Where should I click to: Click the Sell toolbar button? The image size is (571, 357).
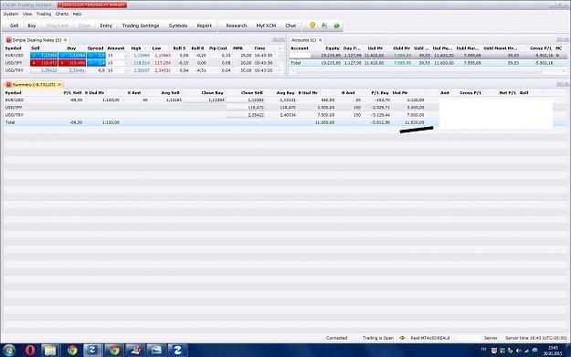[14, 26]
